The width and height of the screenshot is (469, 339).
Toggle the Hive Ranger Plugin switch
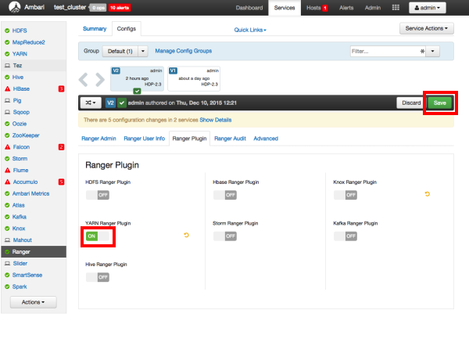click(98, 277)
